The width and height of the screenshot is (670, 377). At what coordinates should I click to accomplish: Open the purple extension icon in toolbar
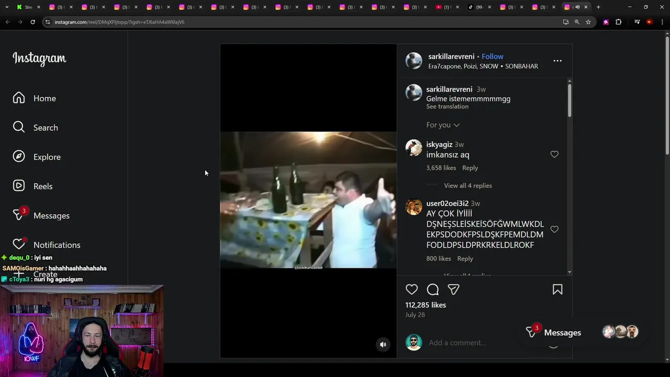606,22
